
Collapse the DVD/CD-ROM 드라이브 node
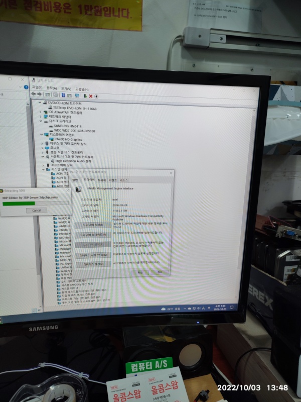(40, 103)
